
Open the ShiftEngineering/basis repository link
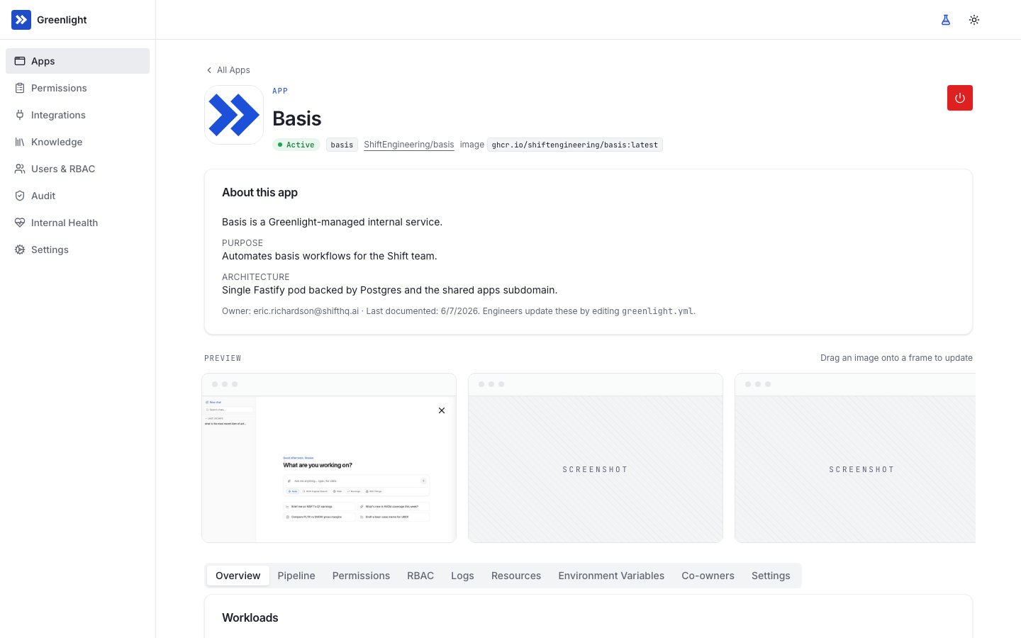(409, 145)
